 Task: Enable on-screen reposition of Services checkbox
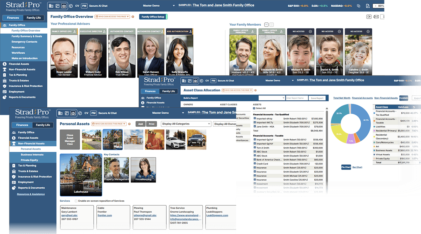click(x=76, y=201)
